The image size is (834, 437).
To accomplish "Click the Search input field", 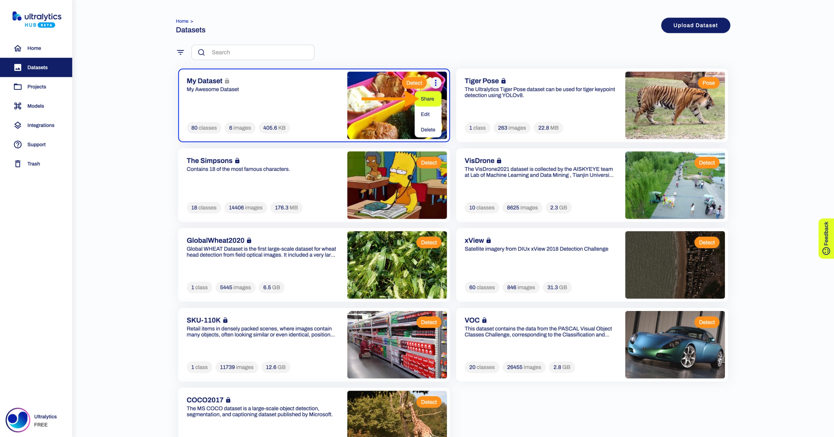I will tap(255, 52).
